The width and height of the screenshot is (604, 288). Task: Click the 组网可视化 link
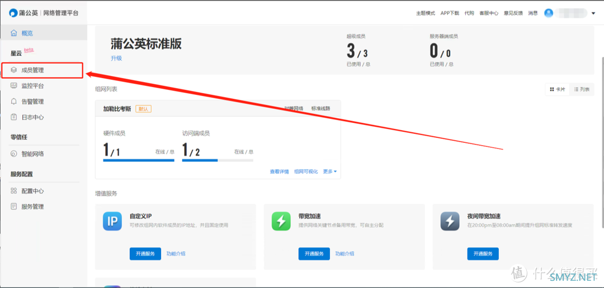coord(306,171)
